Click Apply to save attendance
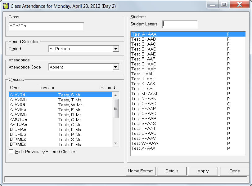 (203, 171)
